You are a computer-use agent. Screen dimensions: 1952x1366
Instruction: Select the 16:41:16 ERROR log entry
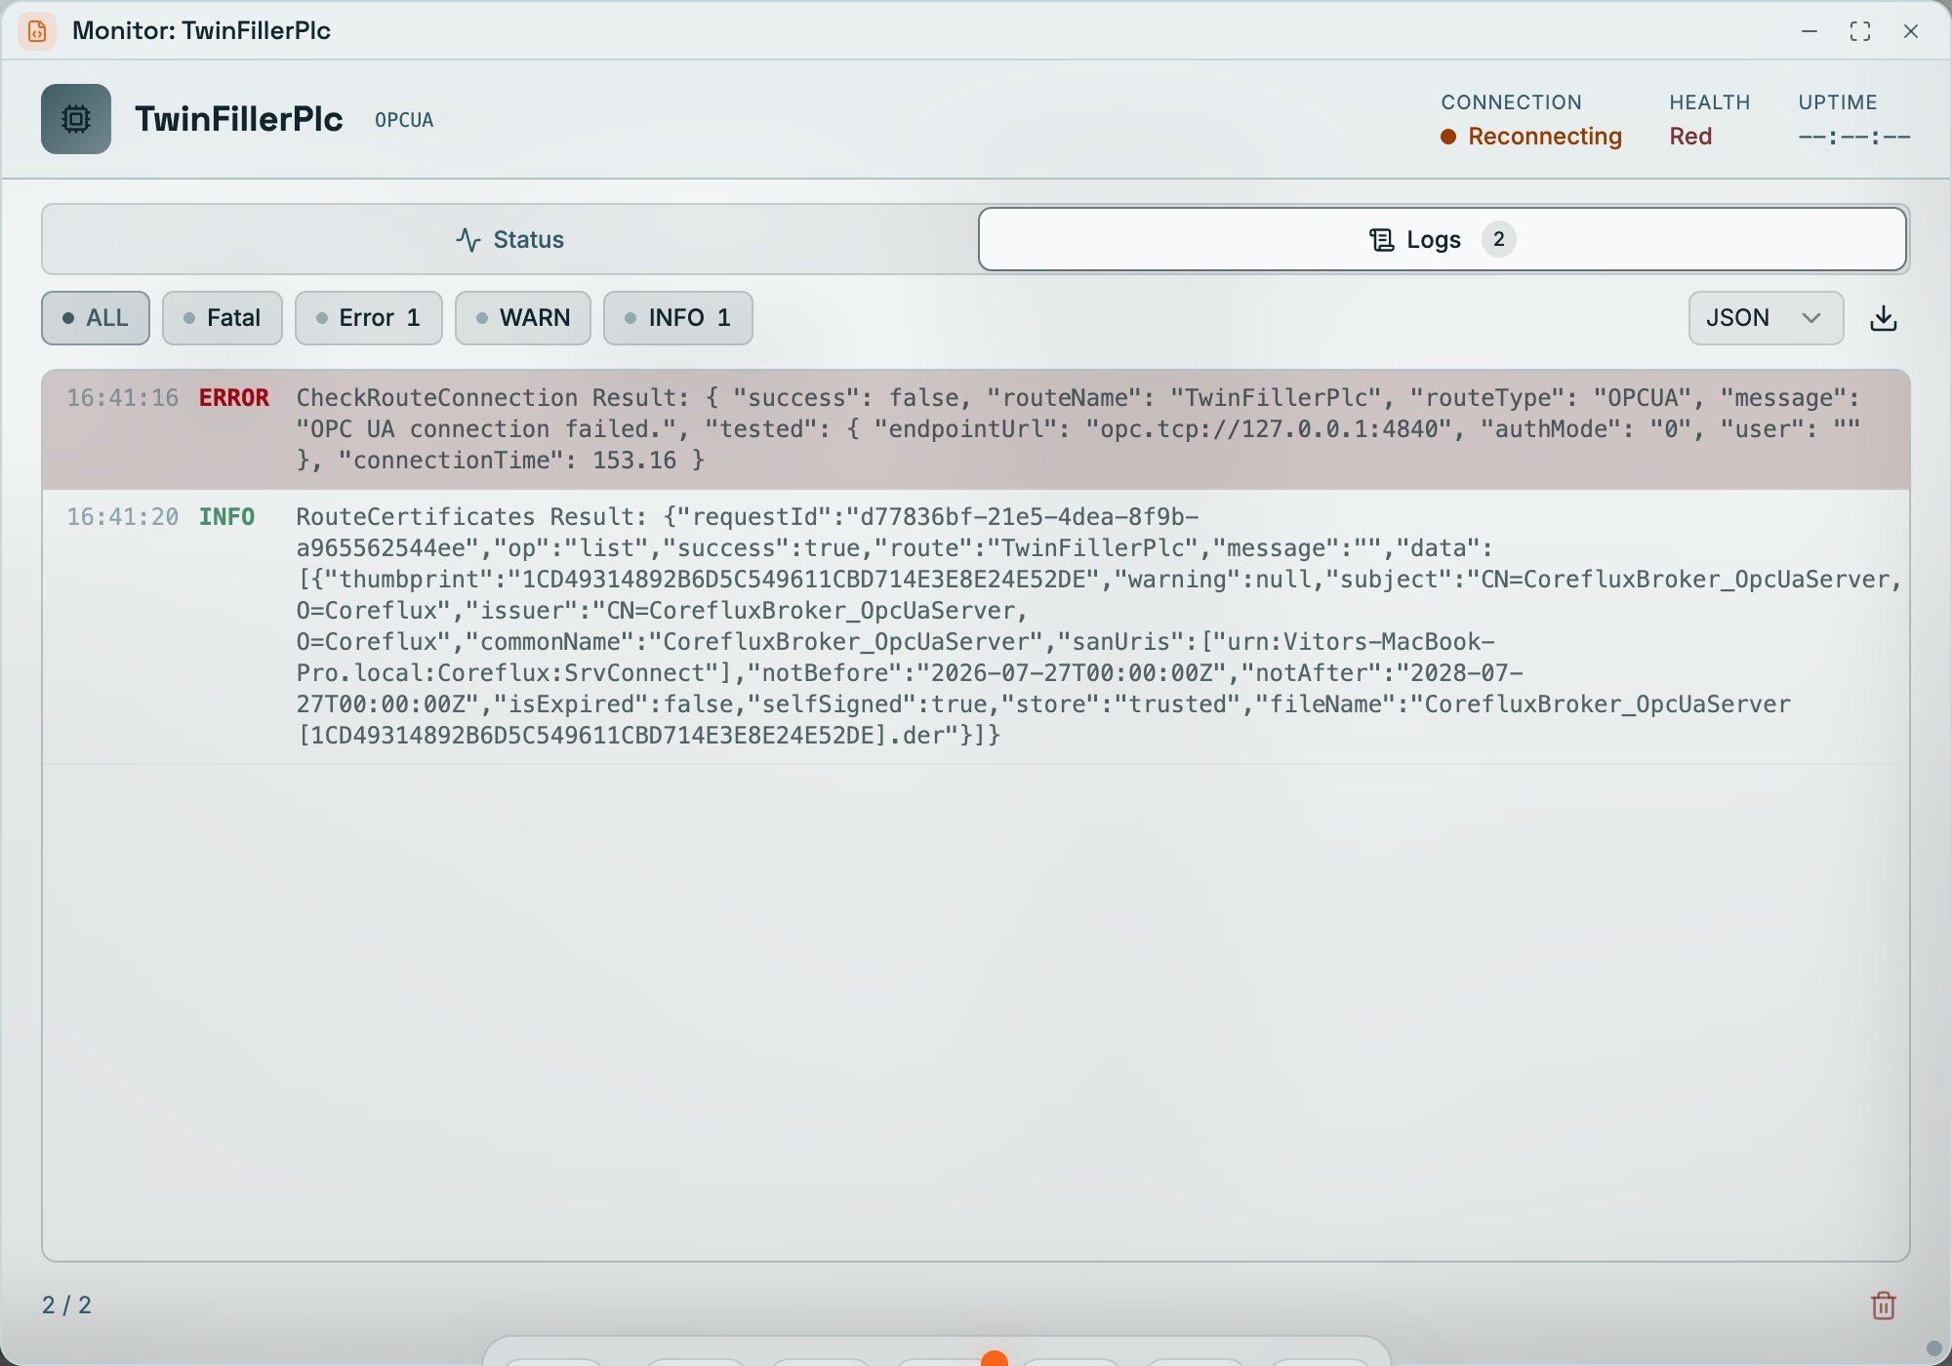[x=976, y=429]
